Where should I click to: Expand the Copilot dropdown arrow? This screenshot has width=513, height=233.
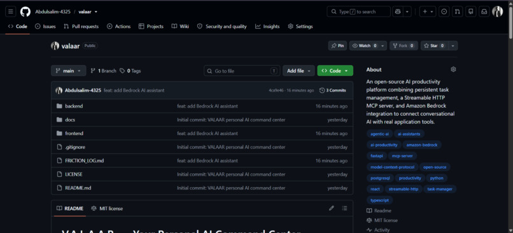tap(407, 12)
